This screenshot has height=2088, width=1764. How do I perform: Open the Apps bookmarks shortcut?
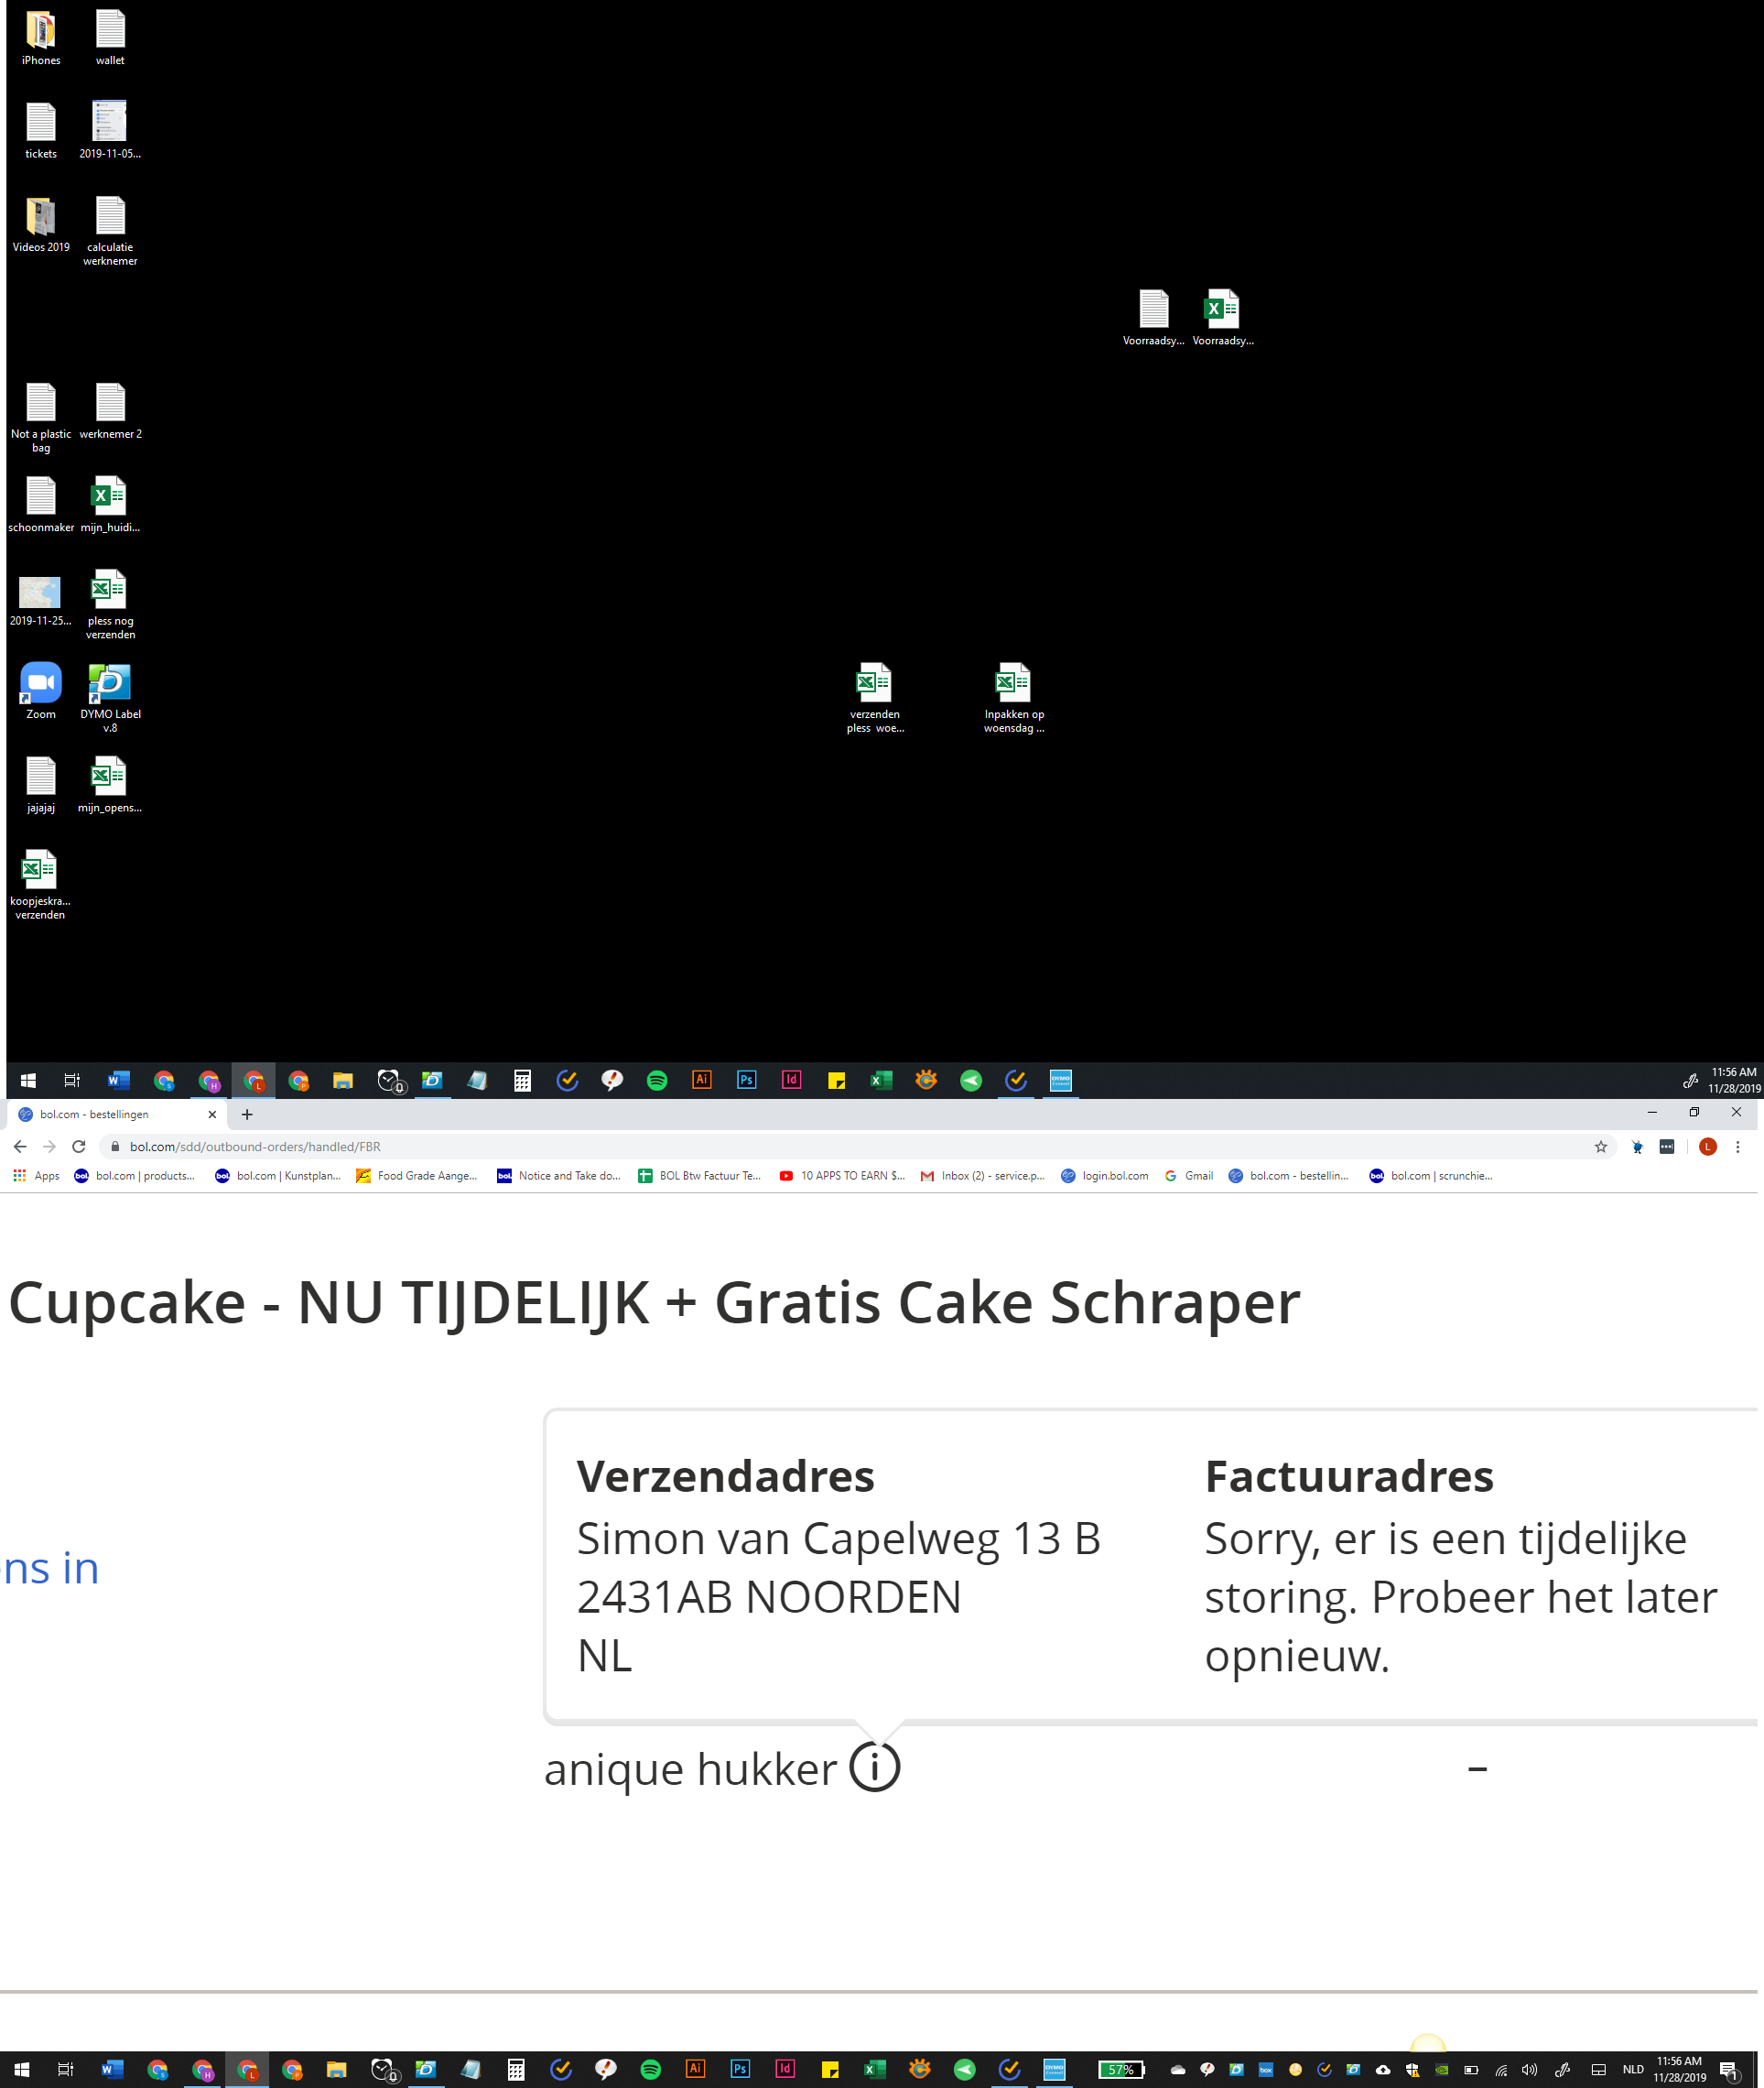click(36, 1176)
